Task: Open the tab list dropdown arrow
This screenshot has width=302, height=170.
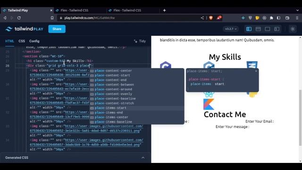Action: pos(297,10)
